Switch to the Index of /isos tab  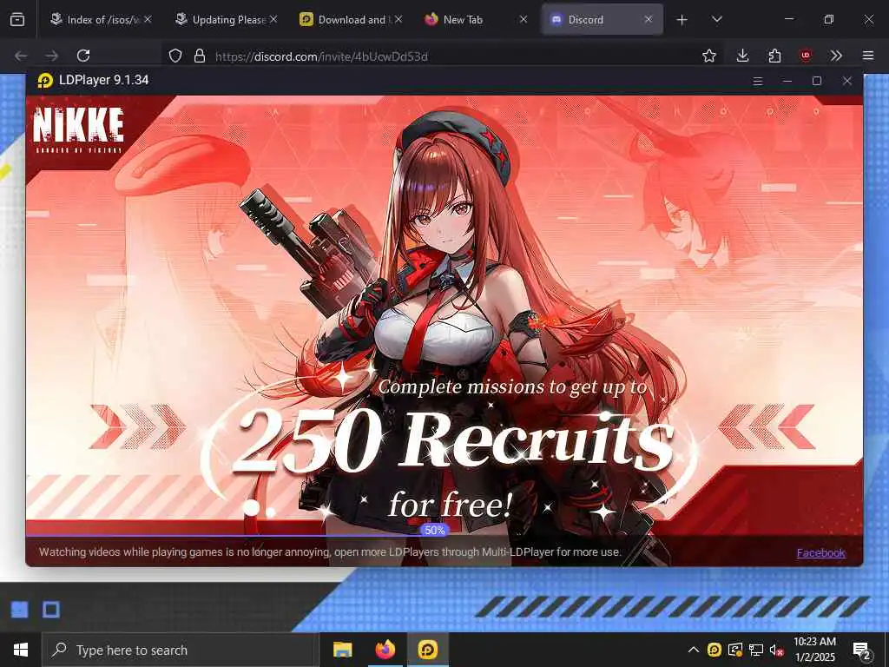click(x=100, y=20)
